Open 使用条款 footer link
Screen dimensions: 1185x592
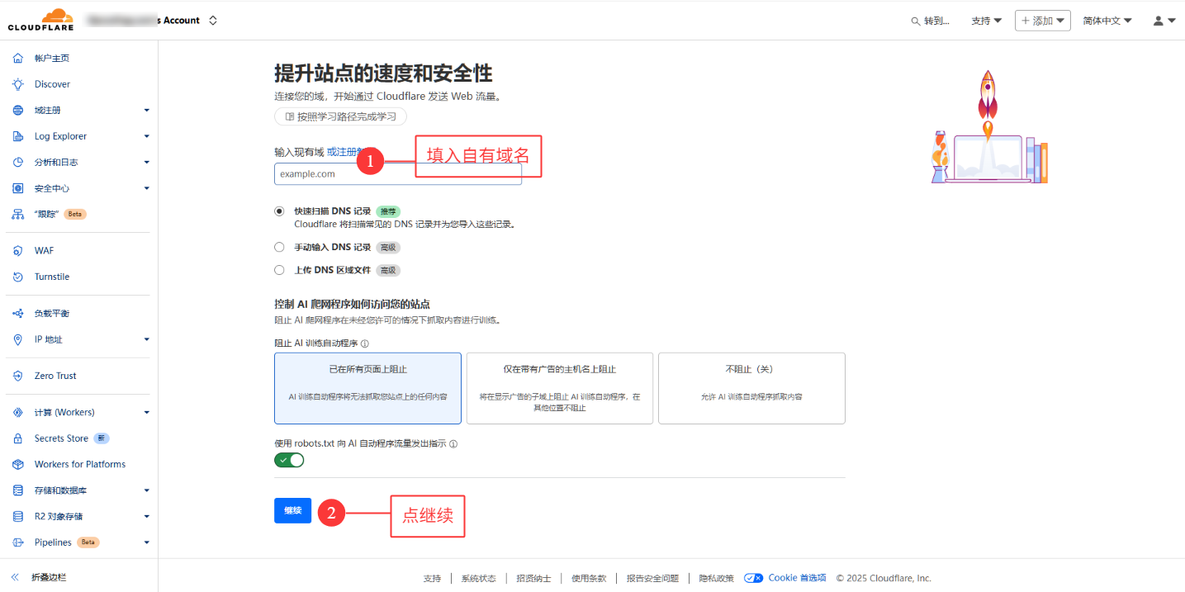(589, 578)
